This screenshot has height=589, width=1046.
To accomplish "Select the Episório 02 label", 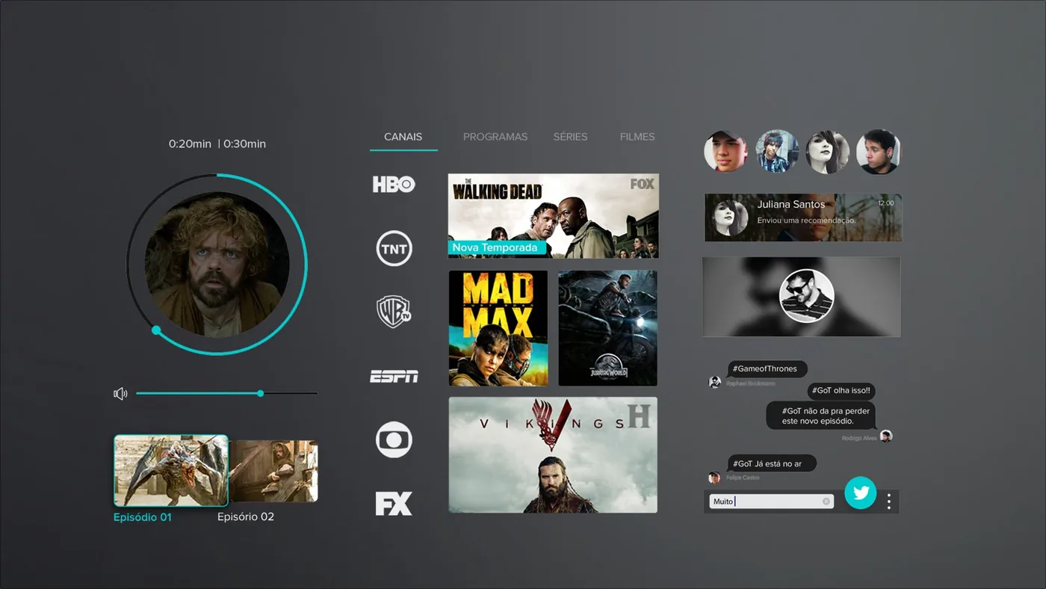I will (x=246, y=516).
